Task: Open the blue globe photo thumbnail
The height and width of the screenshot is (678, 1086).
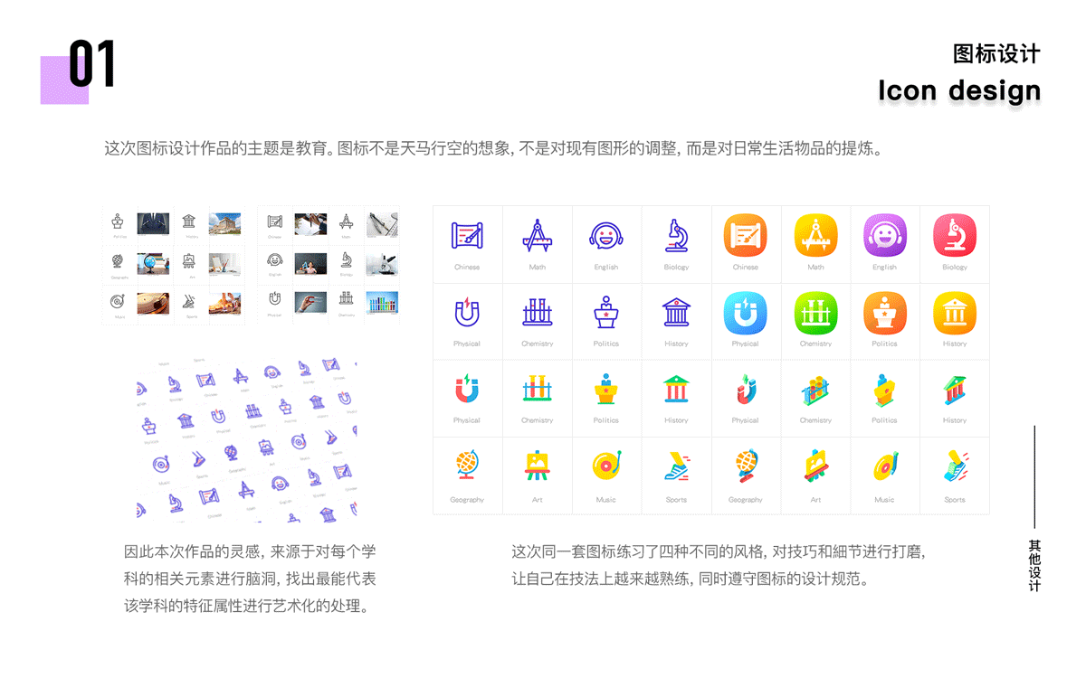Action: (x=153, y=263)
